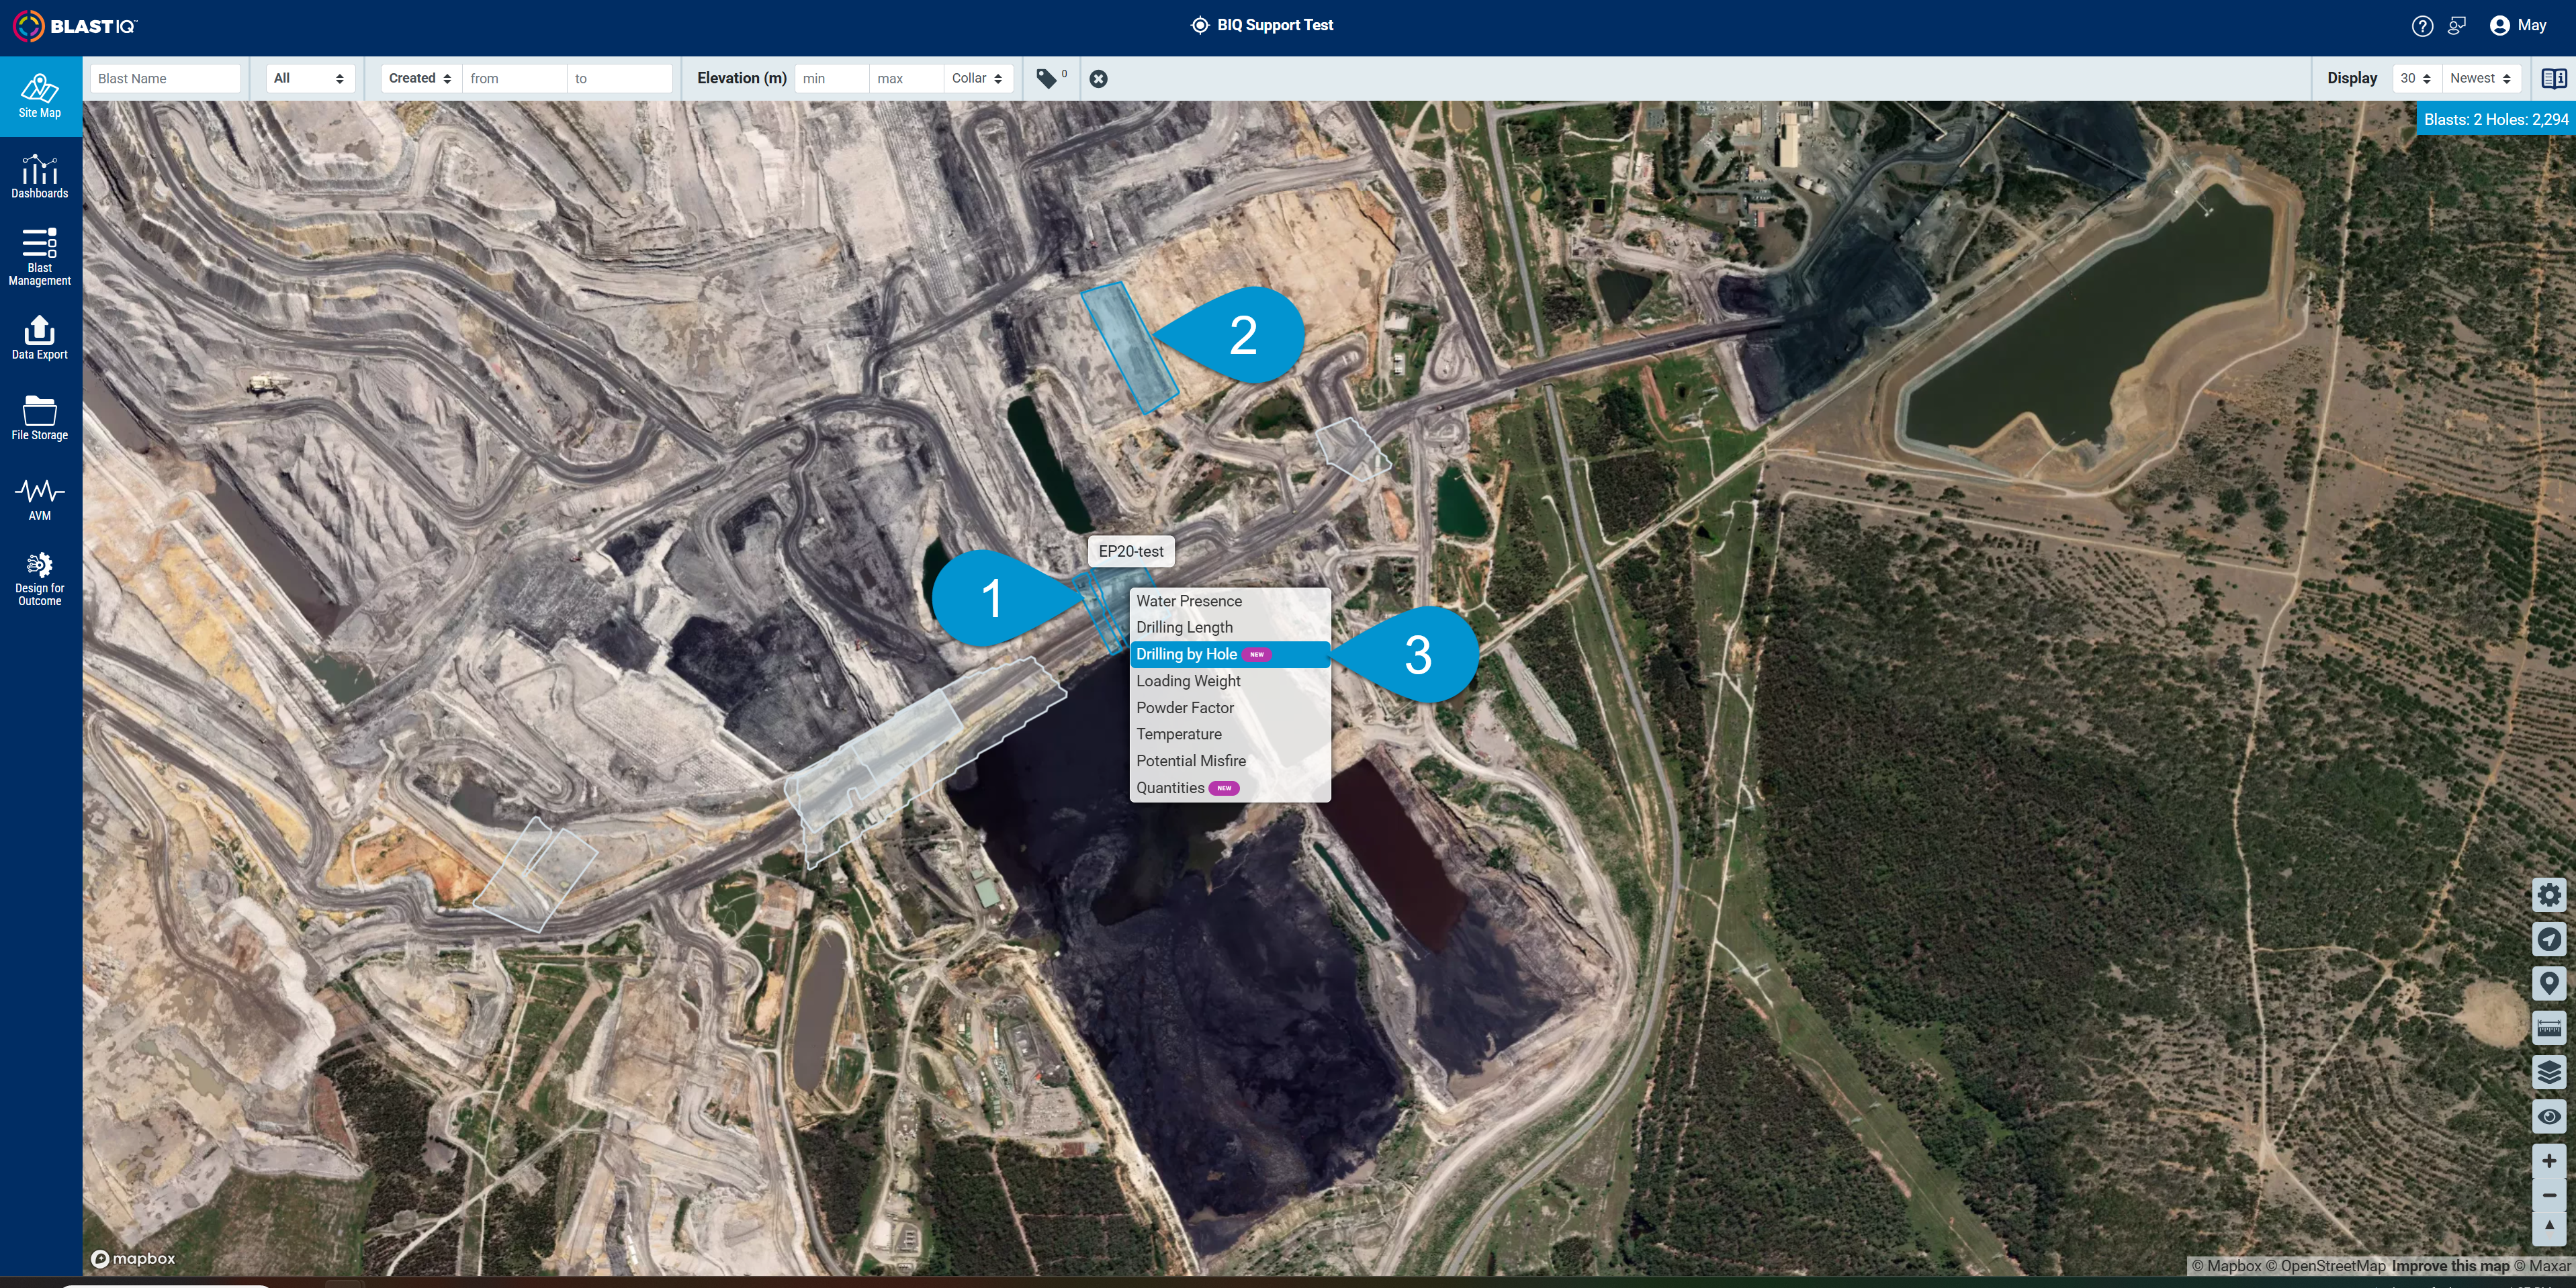Open the map layers icon

pos(2549,1072)
